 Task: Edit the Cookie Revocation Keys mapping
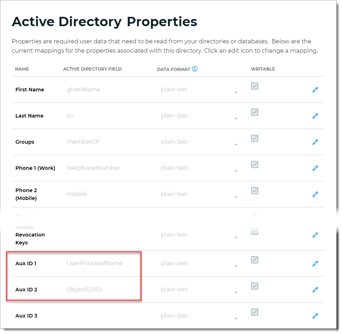click(315, 235)
